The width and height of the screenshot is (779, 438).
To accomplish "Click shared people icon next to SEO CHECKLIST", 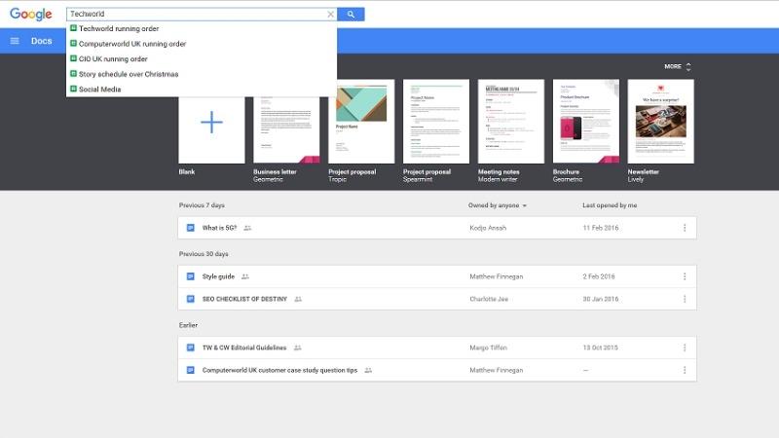I will [298, 299].
